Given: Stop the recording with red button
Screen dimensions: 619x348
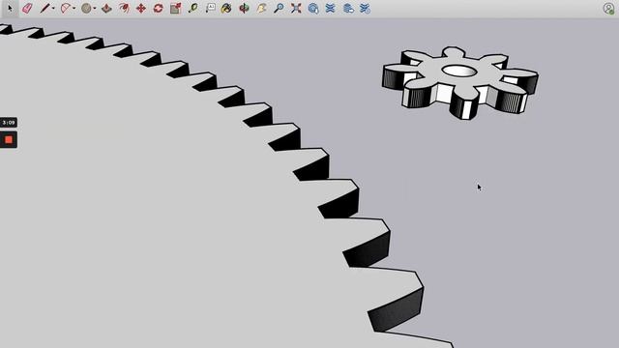Looking at the screenshot, I should click(x=9, y=139).
